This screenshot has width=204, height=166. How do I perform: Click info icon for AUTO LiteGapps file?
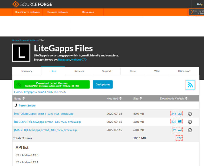click(190, 114)
